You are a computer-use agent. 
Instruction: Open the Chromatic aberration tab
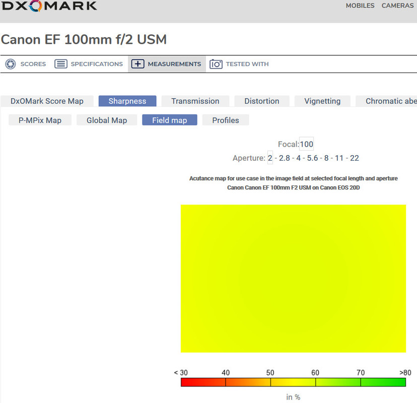click(386, 101)
